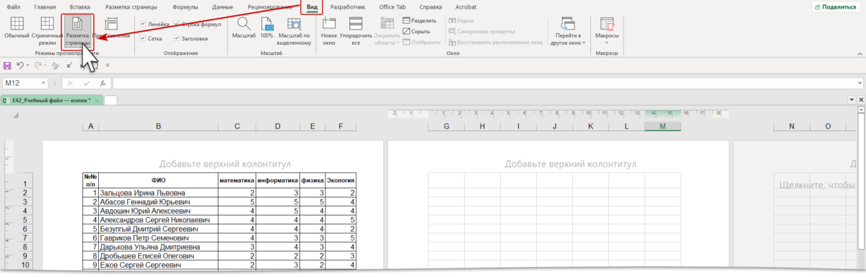The width and height of the screenshot is (866, 277).
Task: Click cell with Ежов Сергей Сергеевич
Action: (x=158, y=265)
